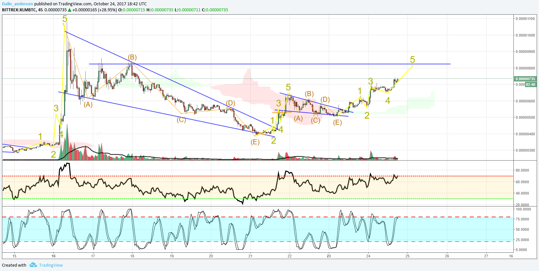
Task: Click the 60.0000 RSI scale label
Action: point(522,182)
